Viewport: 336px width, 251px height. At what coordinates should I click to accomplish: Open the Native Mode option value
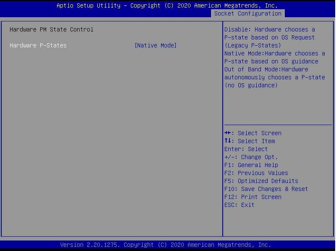click(x=155, y=45)
